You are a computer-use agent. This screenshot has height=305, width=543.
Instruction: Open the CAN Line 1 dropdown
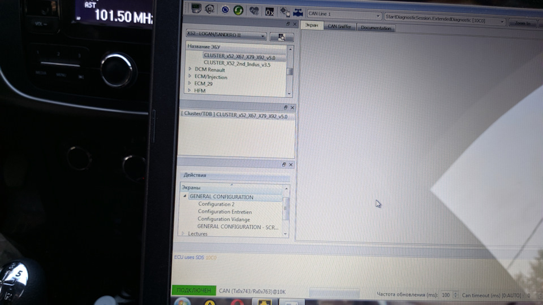pos(378,15)
